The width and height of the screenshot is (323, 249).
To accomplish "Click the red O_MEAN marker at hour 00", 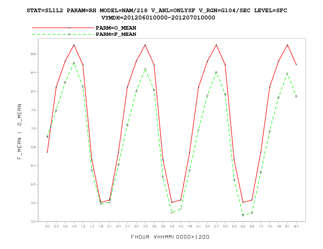I will pos(47,152).
